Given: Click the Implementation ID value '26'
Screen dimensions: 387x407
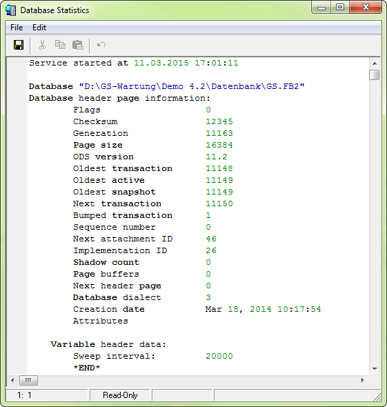Looking at the screenshot, I should coord(211,250).
